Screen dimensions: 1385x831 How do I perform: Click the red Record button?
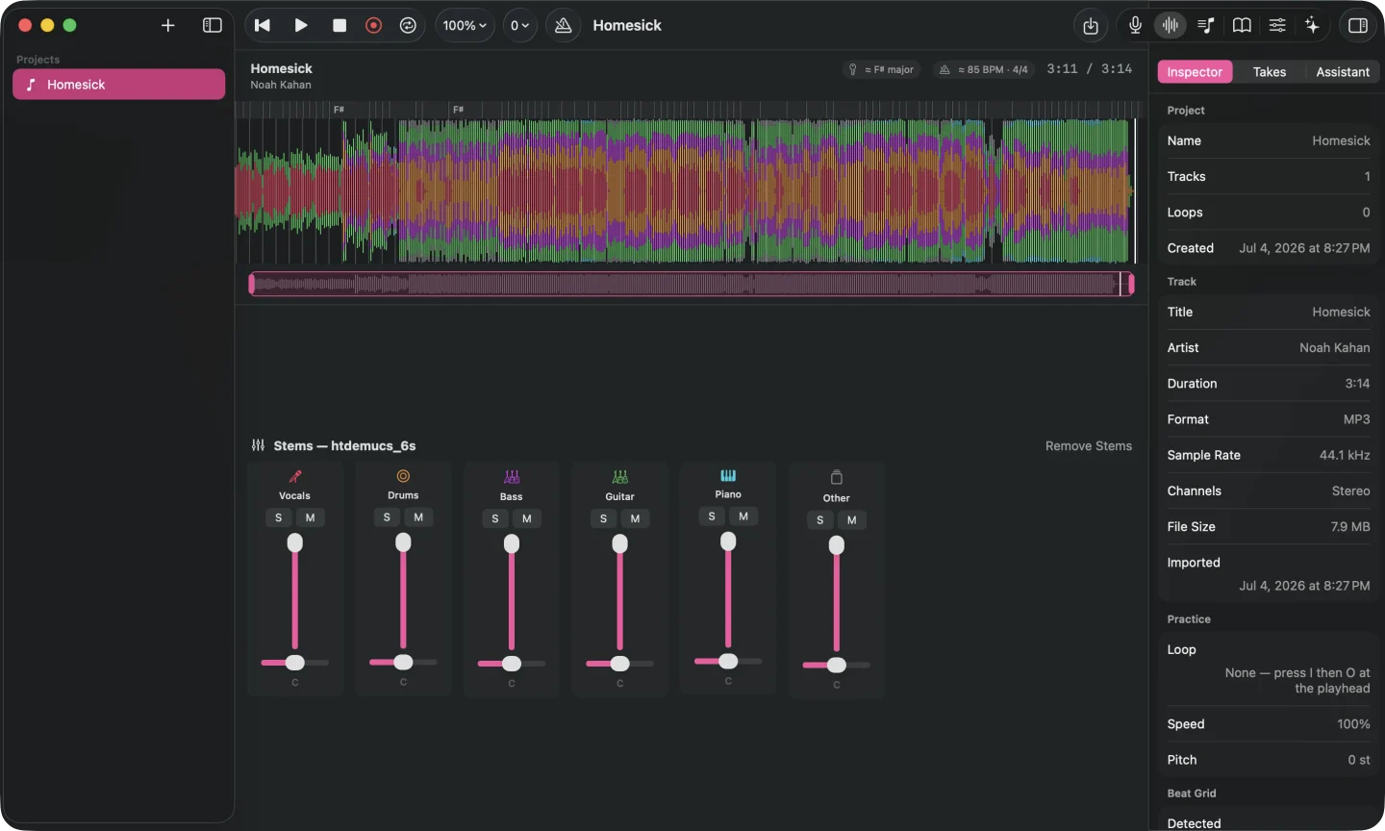pyautogui.click(x=374, y=26)
